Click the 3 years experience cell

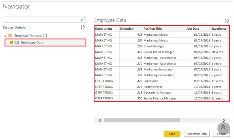pyautogui.click(x=220, y=40)
